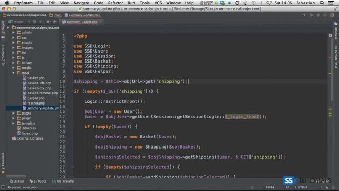
Task: Open the PhpStorm application menu
Action: [23, 3]
